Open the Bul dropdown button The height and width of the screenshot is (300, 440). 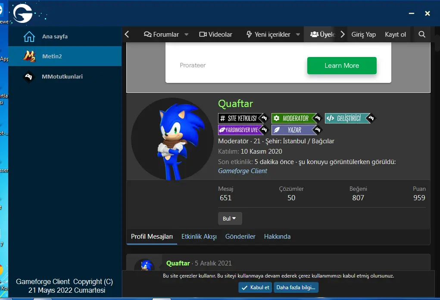pyautogui.click(x=230, y=218)
